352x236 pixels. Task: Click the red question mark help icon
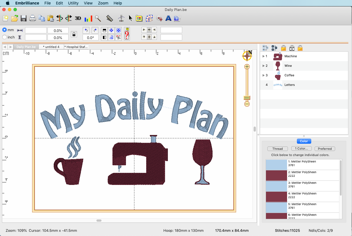pyautogui.click(x=127, y=34)
